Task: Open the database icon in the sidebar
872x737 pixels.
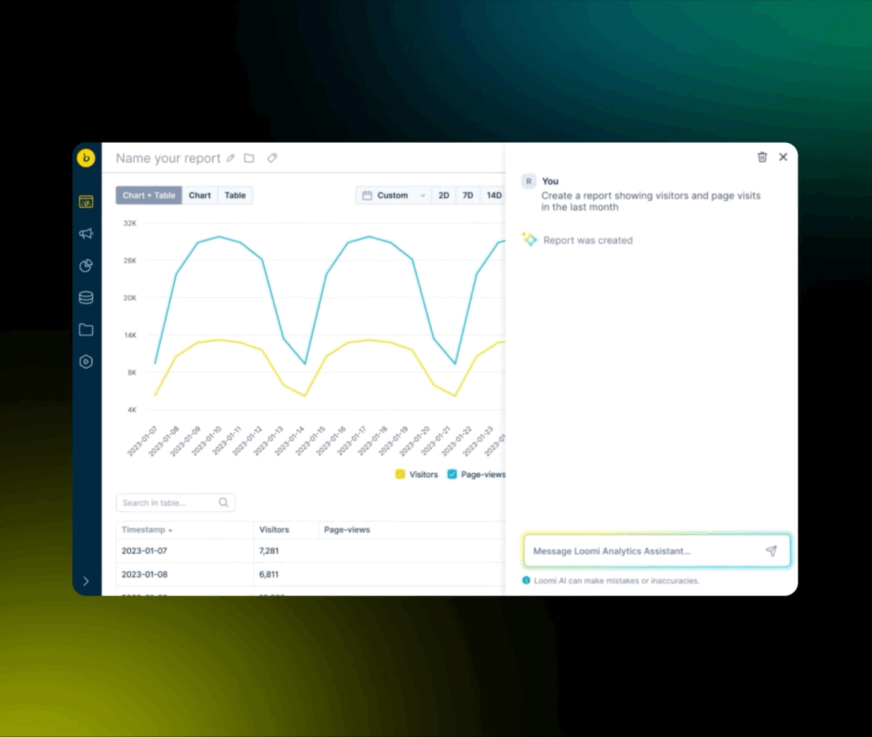Action: (x=86, y=298)
